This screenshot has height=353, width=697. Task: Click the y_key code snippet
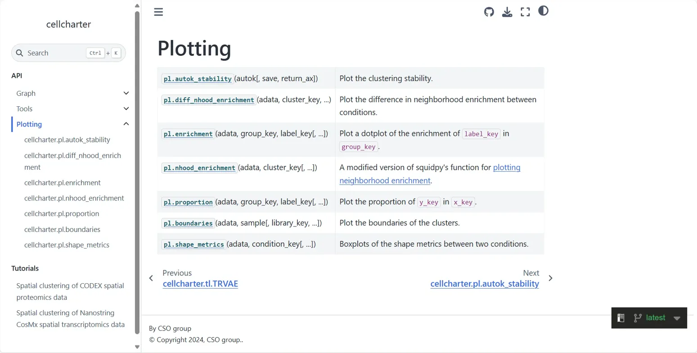(x=429, y=202)
